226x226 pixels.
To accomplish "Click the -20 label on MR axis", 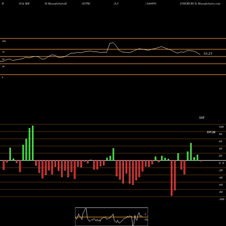I will click(x=221, y=170).
